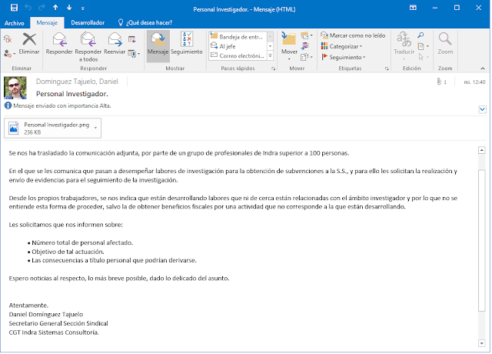Click the sender's profile photo

(x=15, y=88)
